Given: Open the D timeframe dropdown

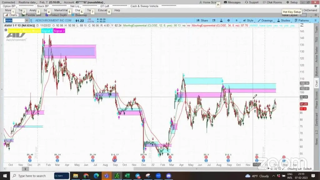Looking at the screenshot, I should pos(237,20).
